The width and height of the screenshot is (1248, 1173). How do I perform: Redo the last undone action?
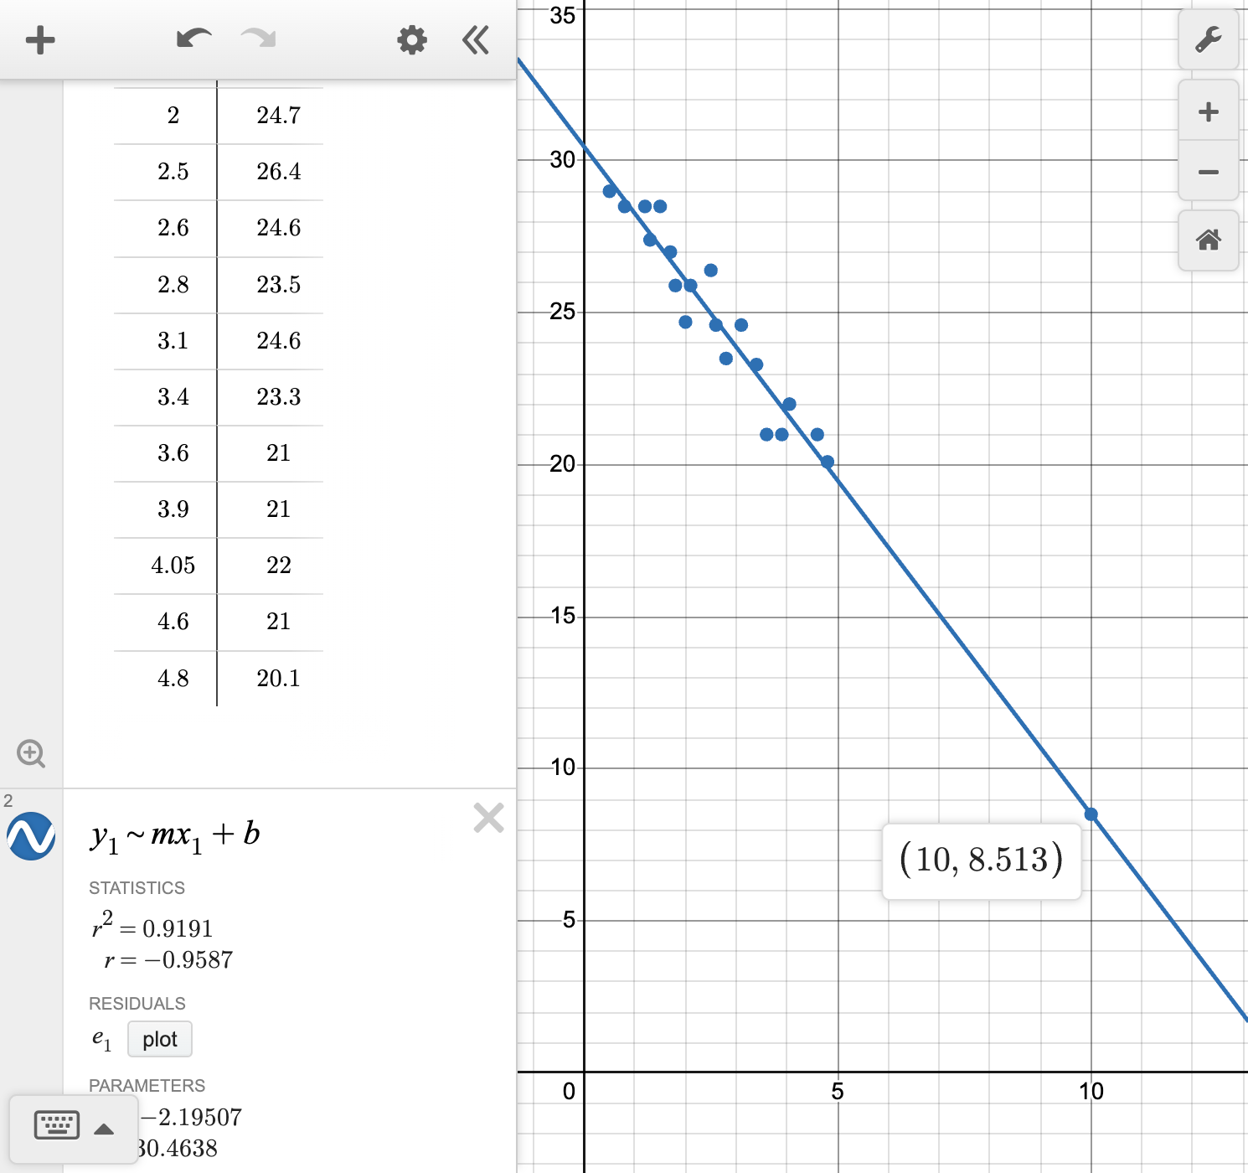[258, 38]
